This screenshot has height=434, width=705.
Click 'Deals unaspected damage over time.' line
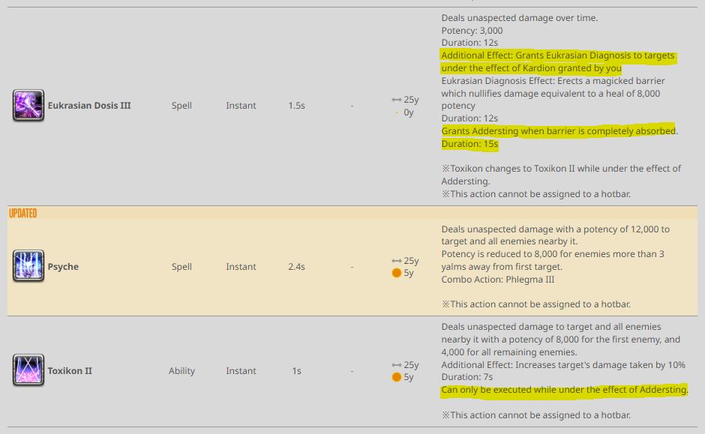tap(519, 18)
